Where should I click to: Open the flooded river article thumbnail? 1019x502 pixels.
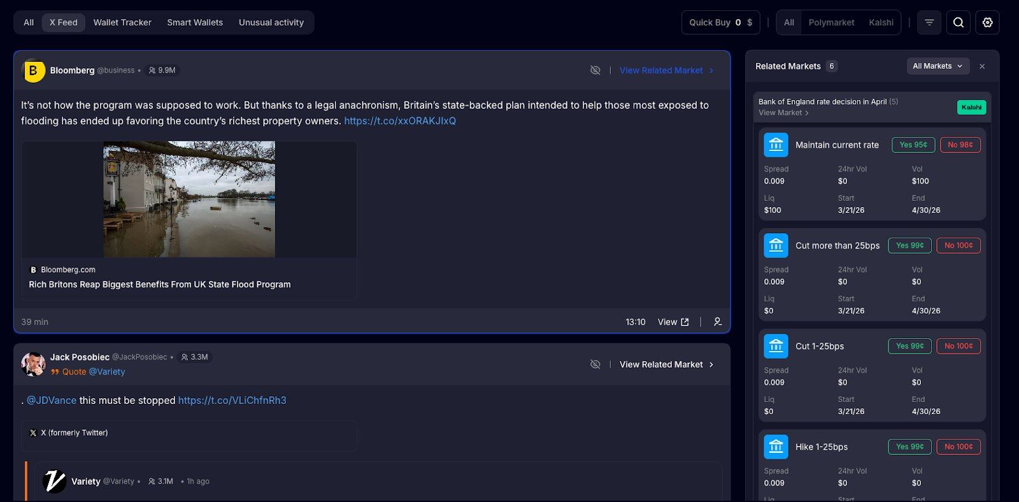coord(189,199)
